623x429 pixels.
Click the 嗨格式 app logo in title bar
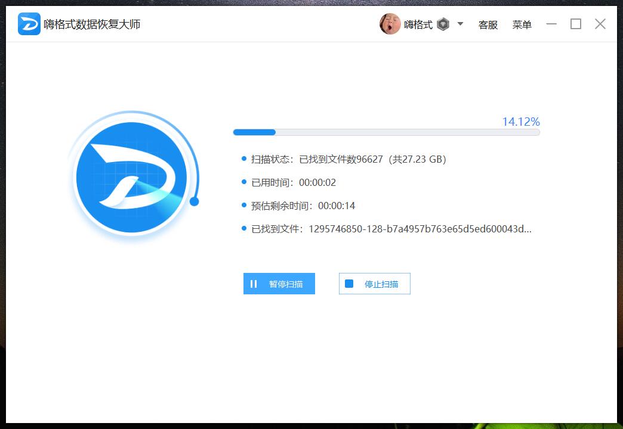tap(29, 24)
